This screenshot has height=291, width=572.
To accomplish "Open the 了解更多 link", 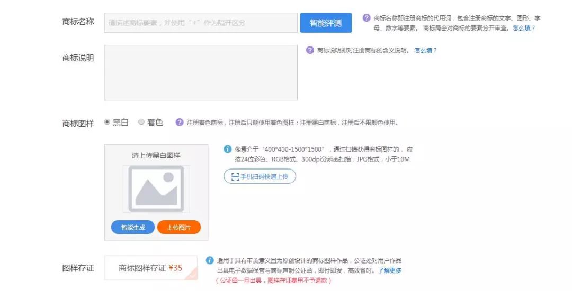I will point(390,270).
